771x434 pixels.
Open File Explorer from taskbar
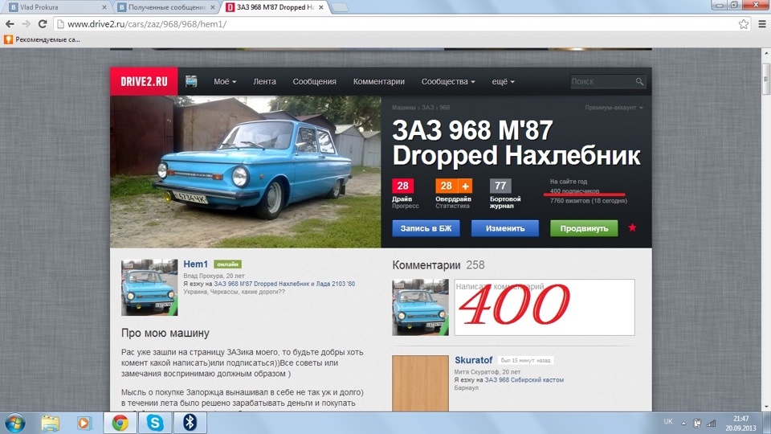click(50, 424)
